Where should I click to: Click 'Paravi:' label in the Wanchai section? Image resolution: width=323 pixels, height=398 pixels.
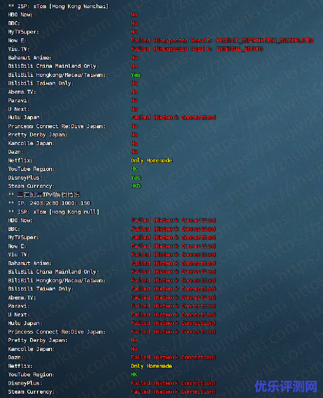coord(19,101)
